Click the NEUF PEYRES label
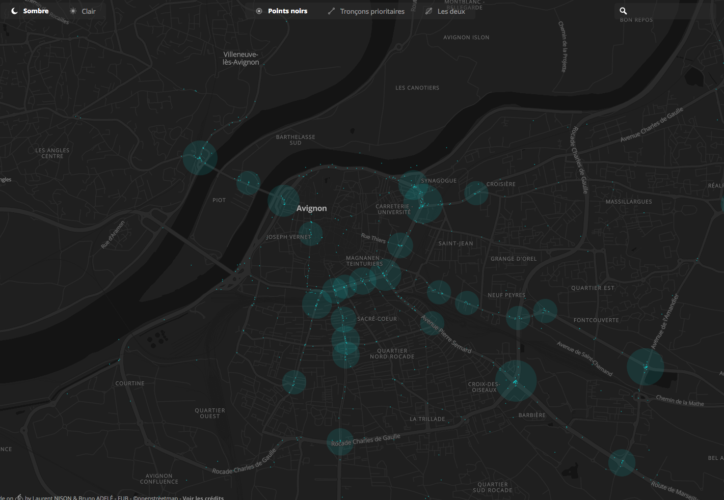 [x=506, y=295]
